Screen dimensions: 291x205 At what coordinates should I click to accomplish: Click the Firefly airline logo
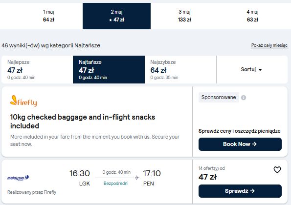23,101
